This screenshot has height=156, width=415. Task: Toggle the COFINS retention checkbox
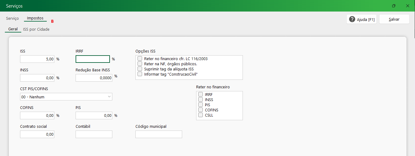tap(201, 110)
